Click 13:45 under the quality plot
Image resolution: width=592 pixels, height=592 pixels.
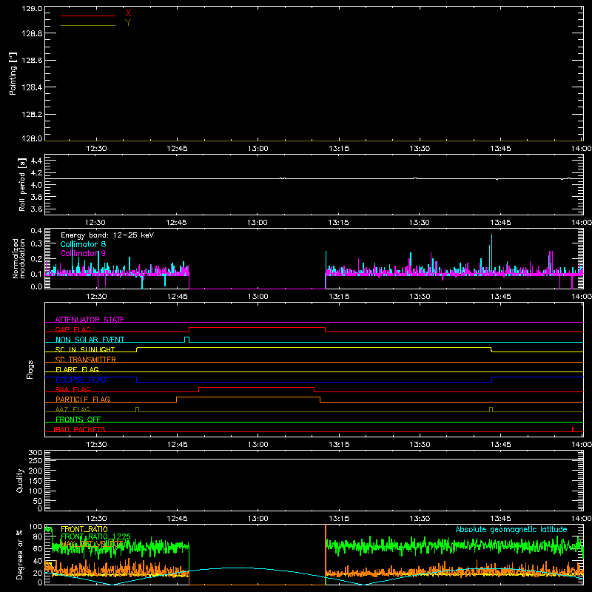[501, 519]
